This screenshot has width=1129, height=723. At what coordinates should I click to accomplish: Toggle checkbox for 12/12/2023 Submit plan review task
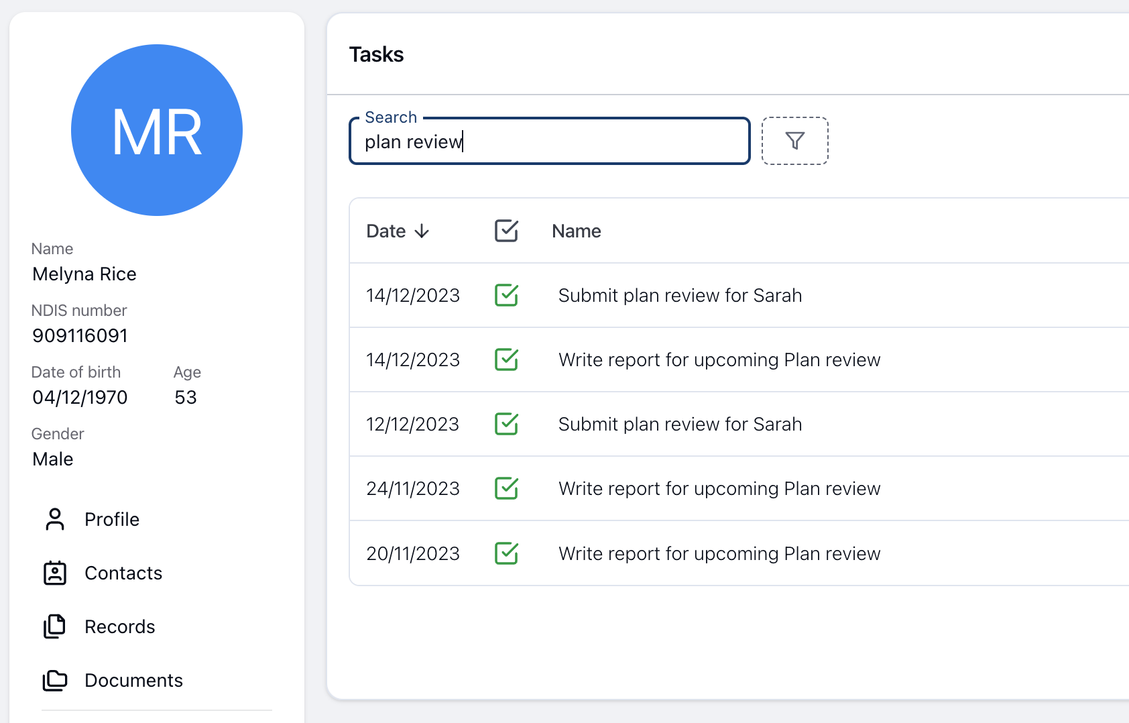pos(506,424)
